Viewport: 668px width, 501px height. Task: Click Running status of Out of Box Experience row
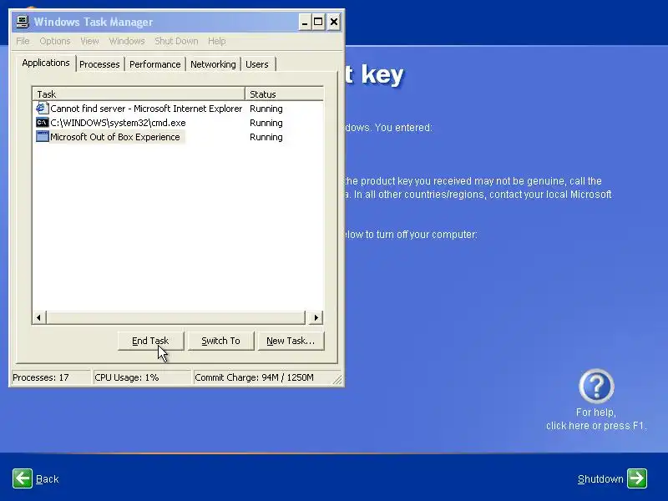click(266, 137)
